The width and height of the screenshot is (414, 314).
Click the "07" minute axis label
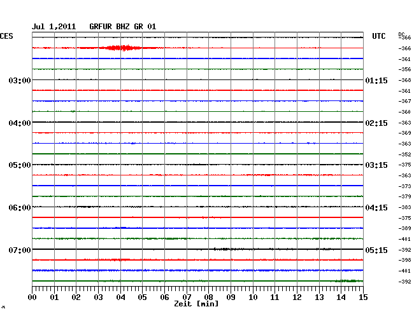(187, 297)
